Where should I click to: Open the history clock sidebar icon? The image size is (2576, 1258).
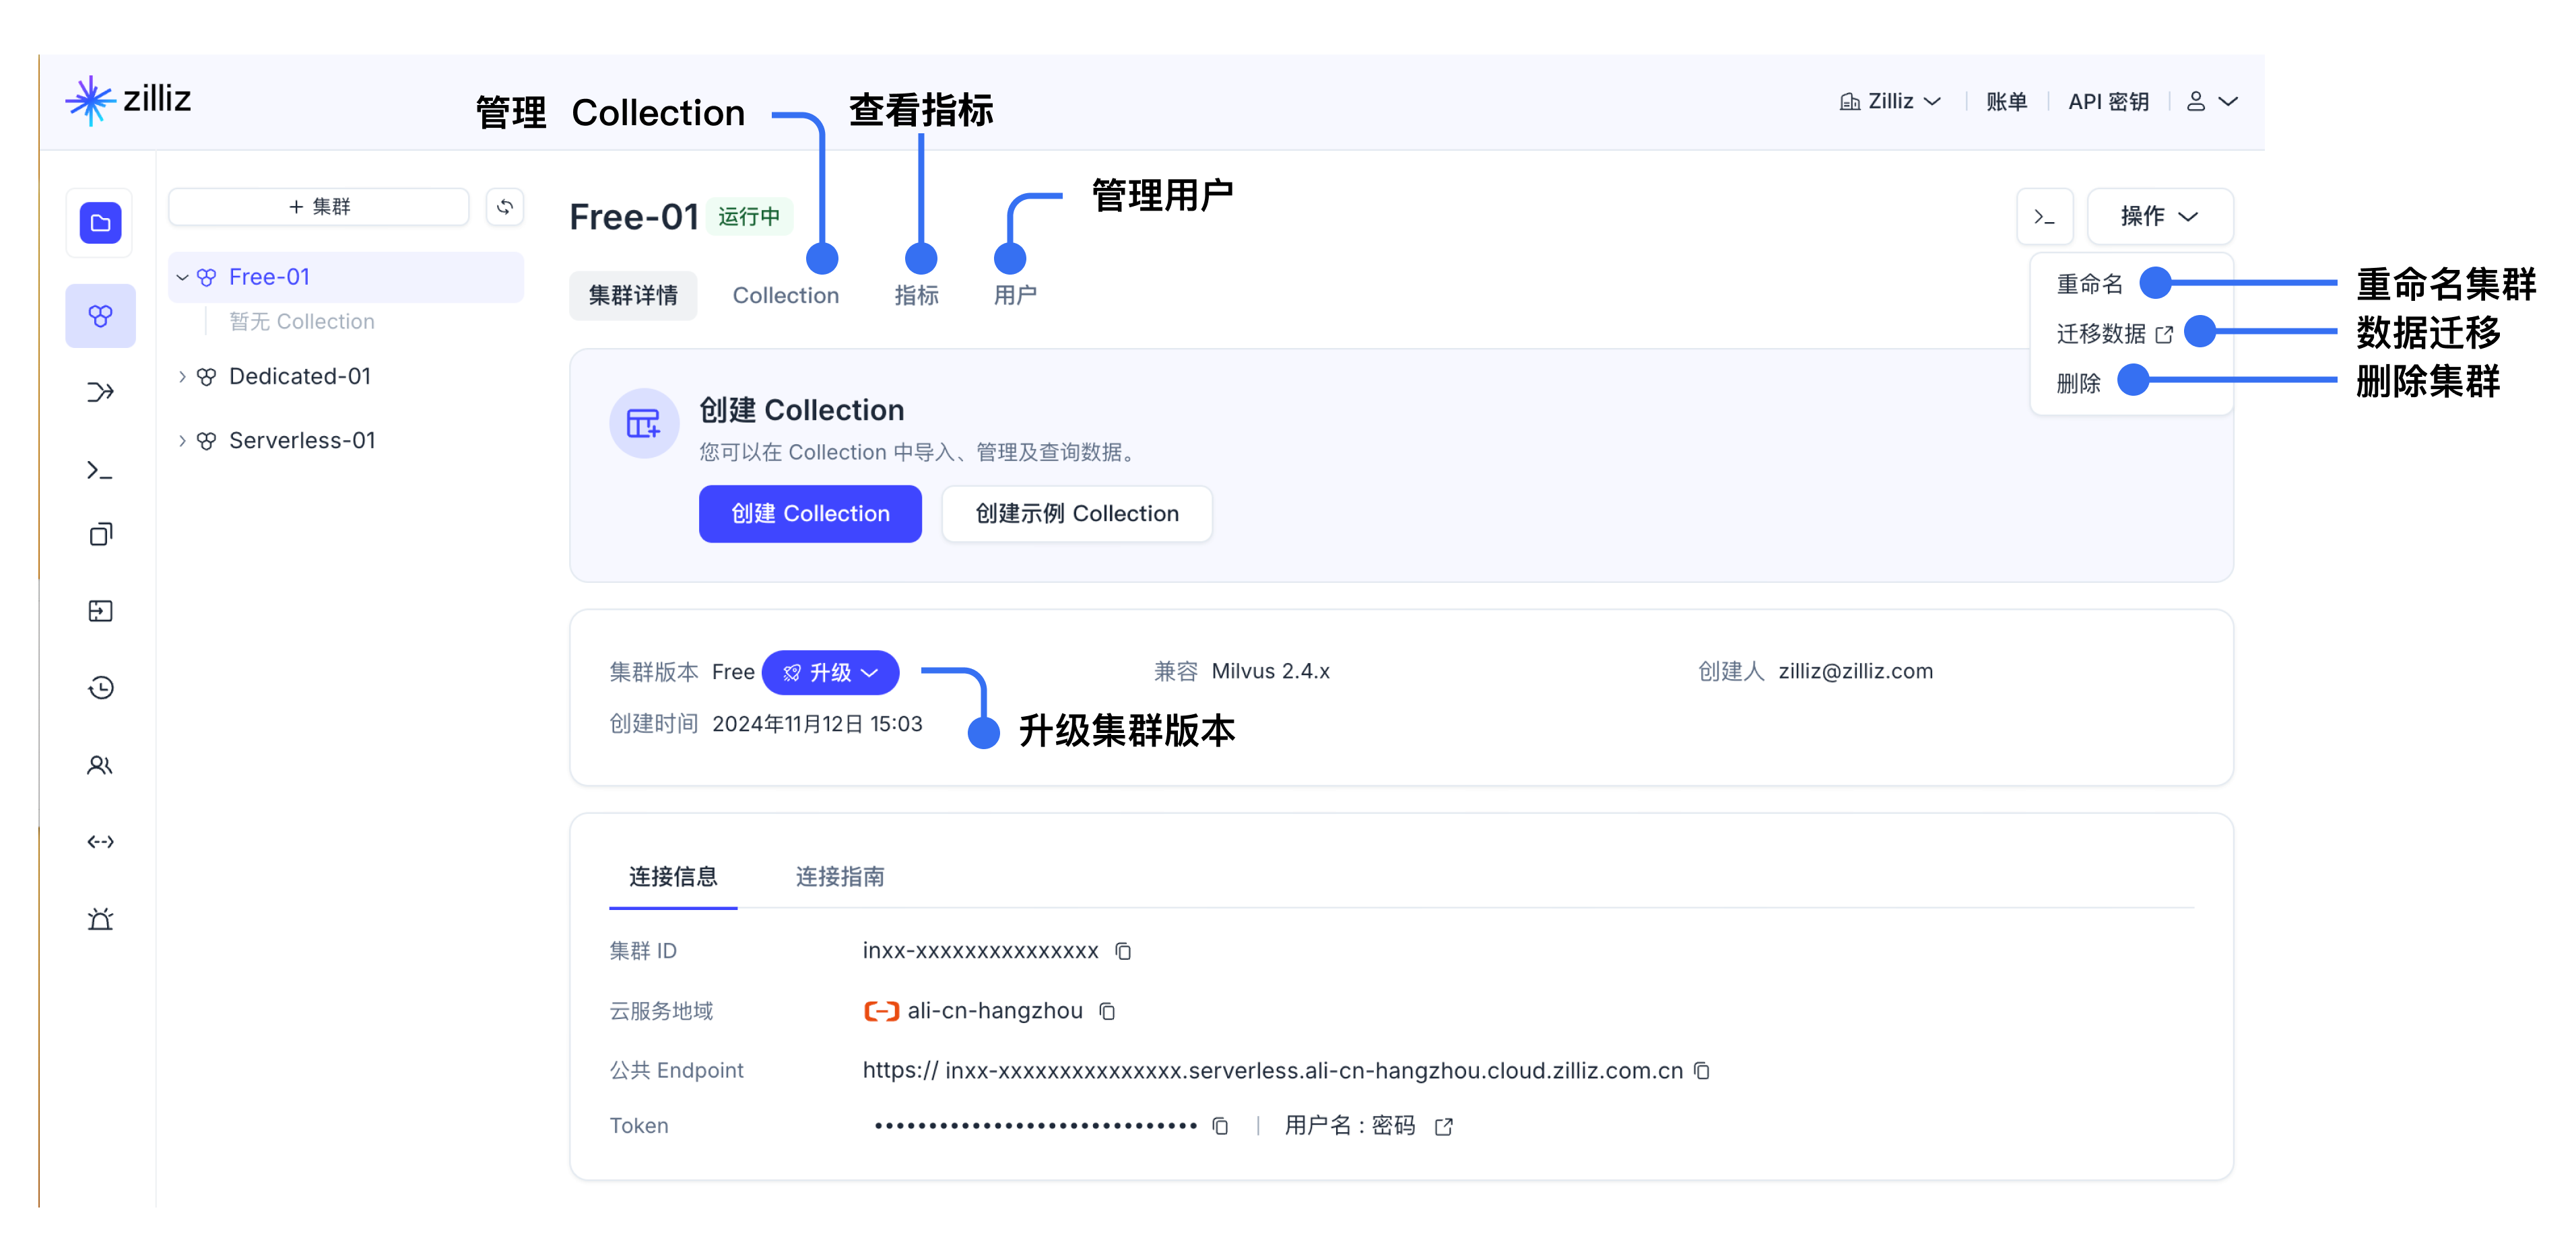pos(101,687)
